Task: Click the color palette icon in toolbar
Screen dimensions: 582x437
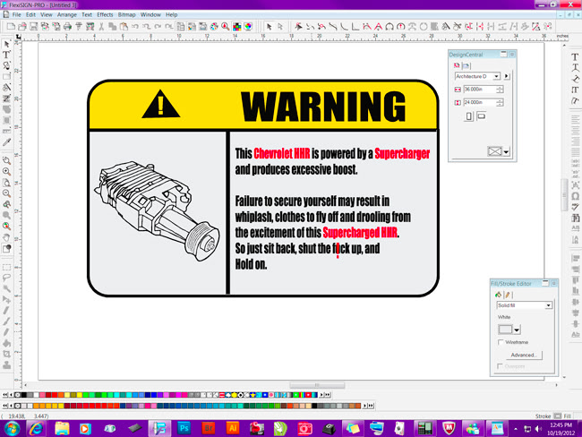Action: coord(214,26)
